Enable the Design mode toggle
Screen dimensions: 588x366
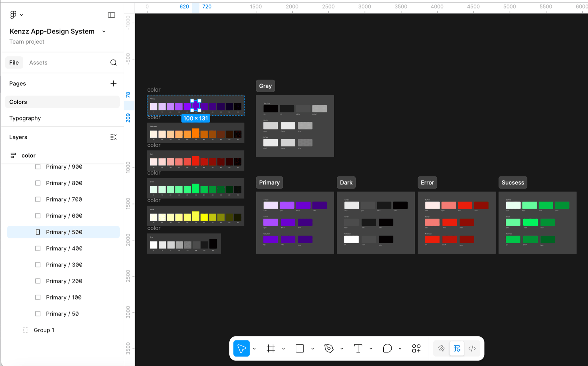[457, 348]
